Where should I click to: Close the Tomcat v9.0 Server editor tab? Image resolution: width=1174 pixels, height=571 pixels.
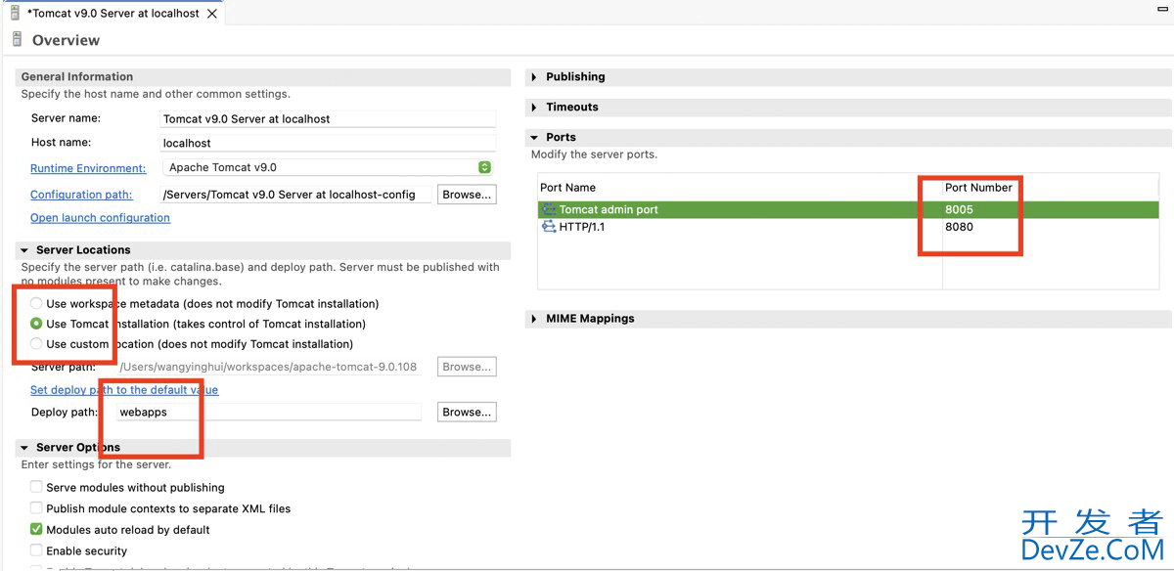[212, 14]
